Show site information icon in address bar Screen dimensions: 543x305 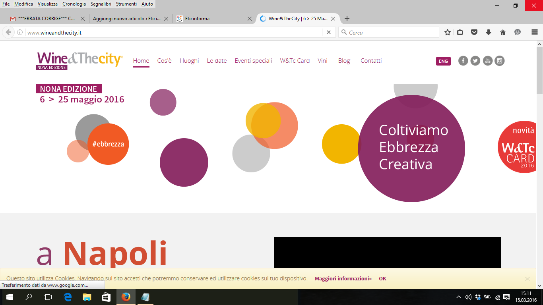[20, 33]
